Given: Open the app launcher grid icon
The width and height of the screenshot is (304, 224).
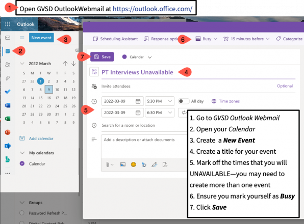Looking at the screenshot, I should tap(7, 24).
